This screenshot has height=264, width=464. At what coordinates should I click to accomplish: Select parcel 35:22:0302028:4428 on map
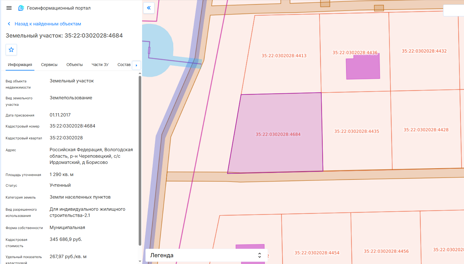(426, 130)
